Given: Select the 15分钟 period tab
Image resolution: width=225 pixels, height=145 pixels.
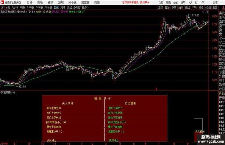Looking at the screenshot, I should pos(31,7).
